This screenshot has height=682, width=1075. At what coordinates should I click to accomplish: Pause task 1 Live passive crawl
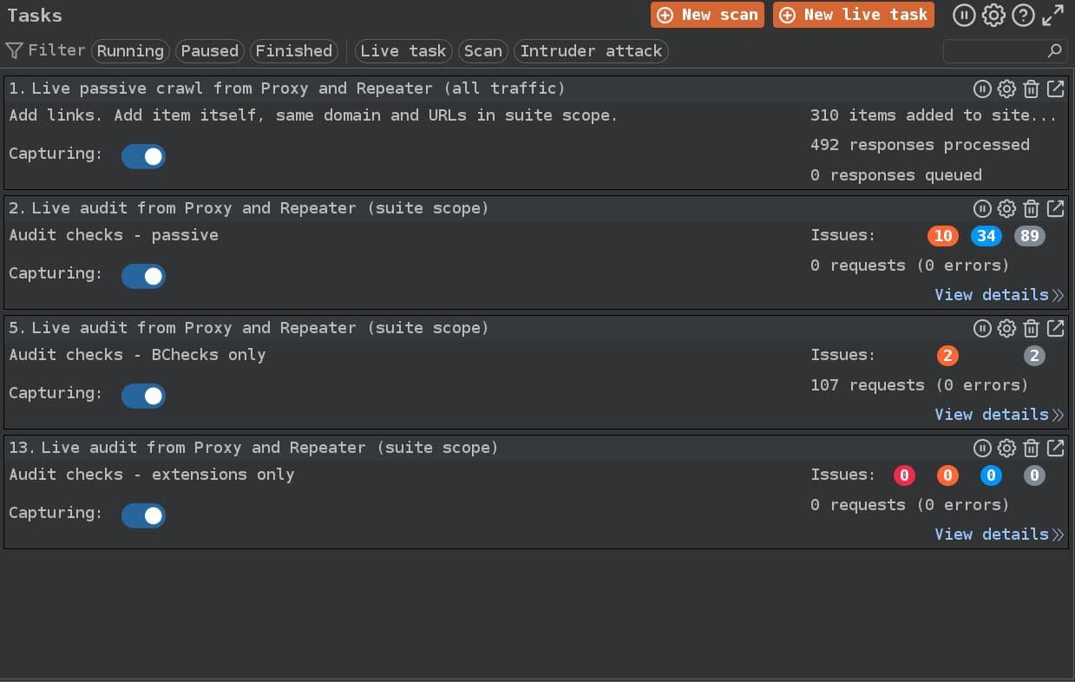click(982, 89)
